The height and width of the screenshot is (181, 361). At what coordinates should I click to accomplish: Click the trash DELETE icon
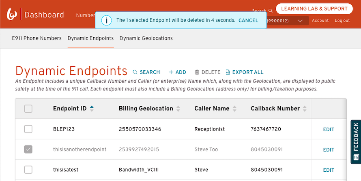[x=197, y=72]
